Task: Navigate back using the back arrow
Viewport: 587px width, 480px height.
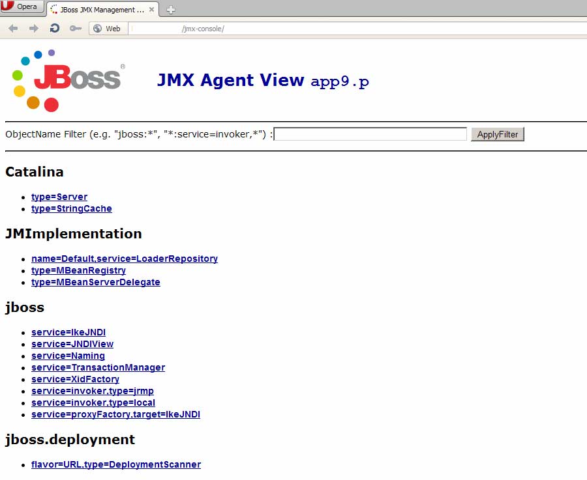Action: point(13,28)
